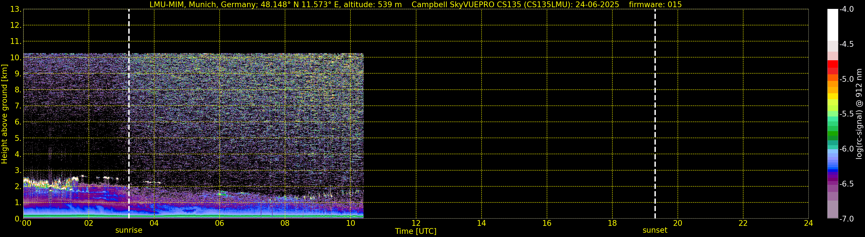The height and width of the screenshot is (237, 865).
Task: Click the "-6.5" colorbar tick label
Action: click(x=847, y=184)
